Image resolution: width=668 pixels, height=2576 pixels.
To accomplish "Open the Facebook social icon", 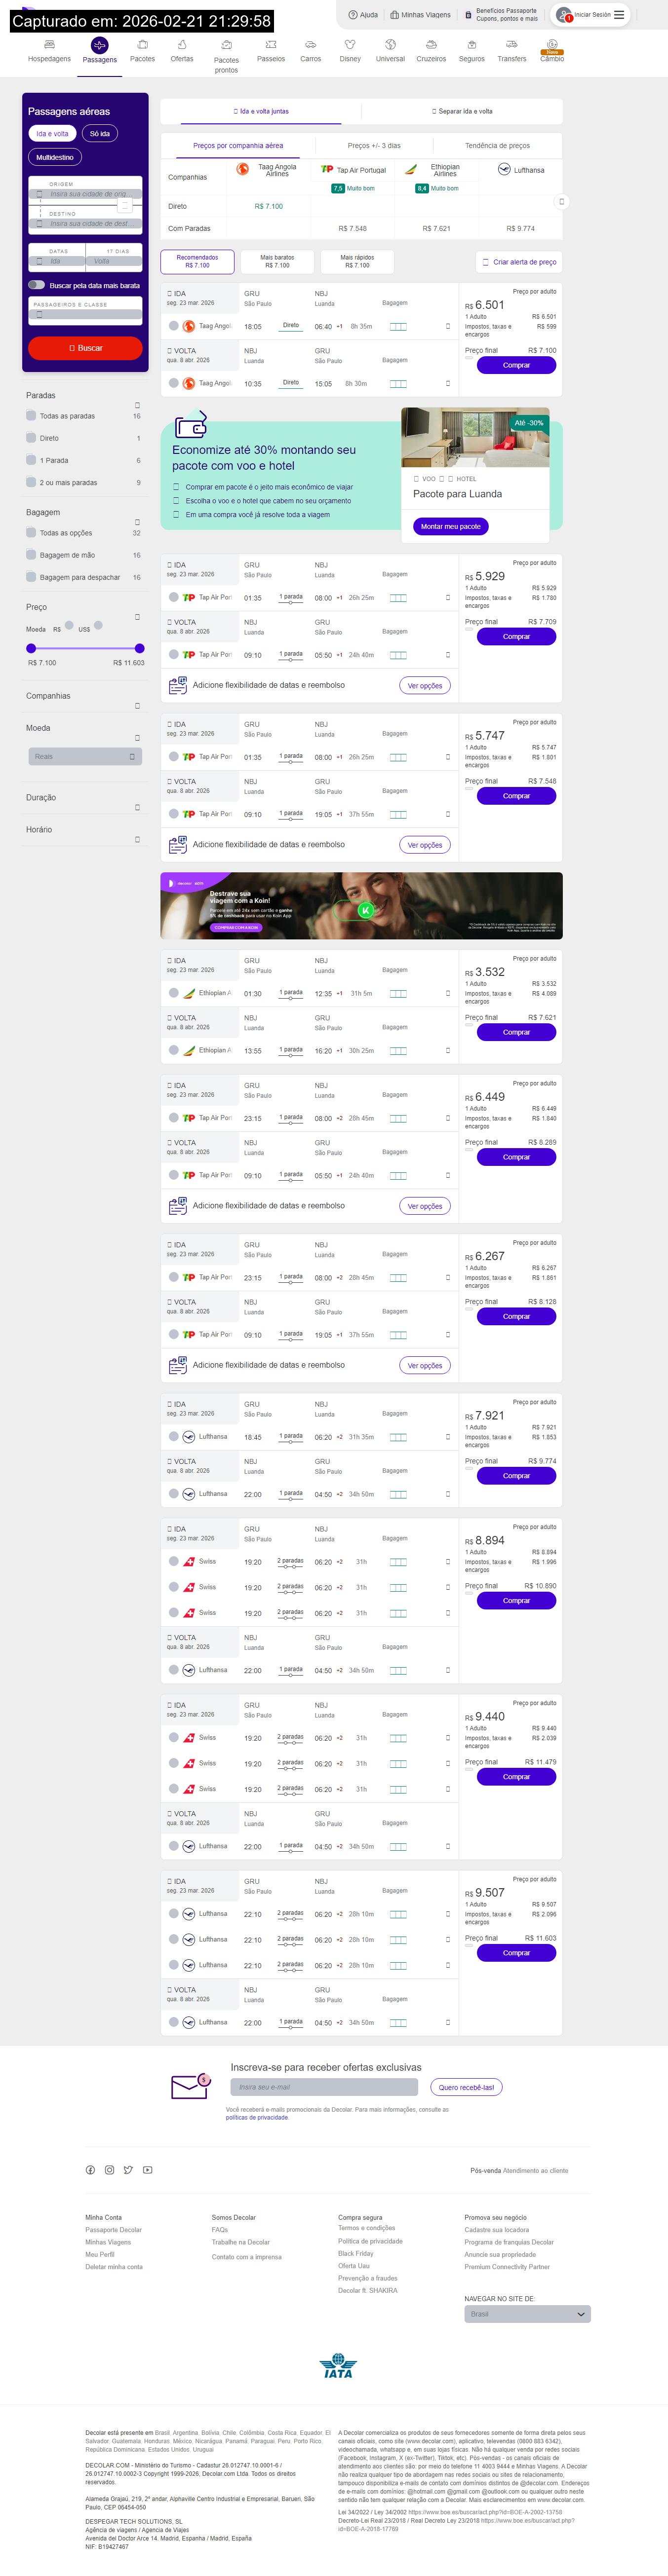I will 90,2170.
